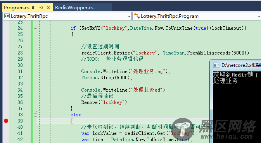Focus the D:\netcore2.x console window title
The width and height of the screenshot is (261, 143).
[241, 65]
